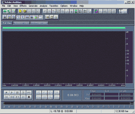
Task: Click the icon showing 015 digits
Action: pyautogui.click(x=27, y=17)
